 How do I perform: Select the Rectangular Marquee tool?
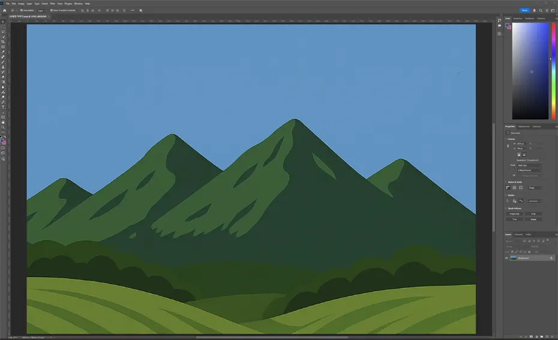tap(3, 26)
